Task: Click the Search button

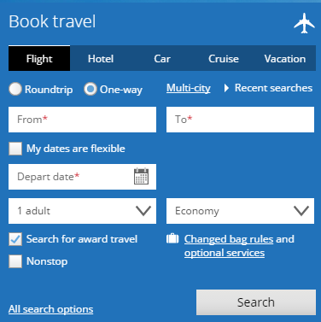Action: point(256,302)
